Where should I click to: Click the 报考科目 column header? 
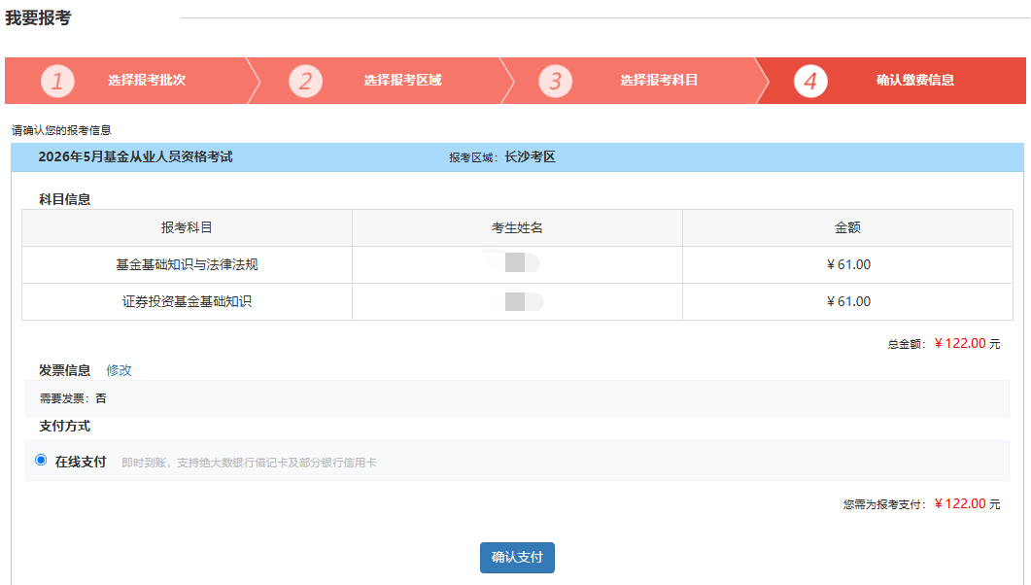[x=187, y=228]
